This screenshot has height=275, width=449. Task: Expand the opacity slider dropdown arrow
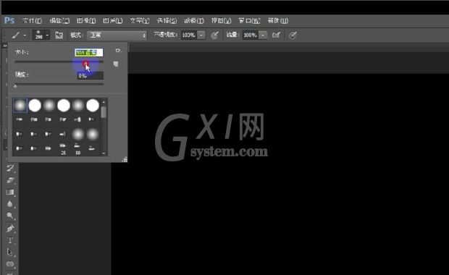(201, 35)
